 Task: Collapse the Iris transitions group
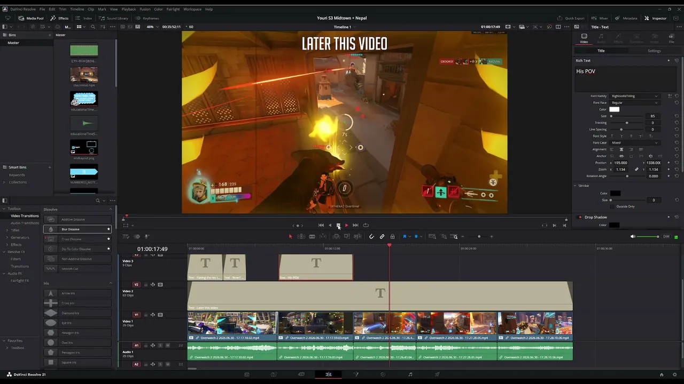pos(111,283)
